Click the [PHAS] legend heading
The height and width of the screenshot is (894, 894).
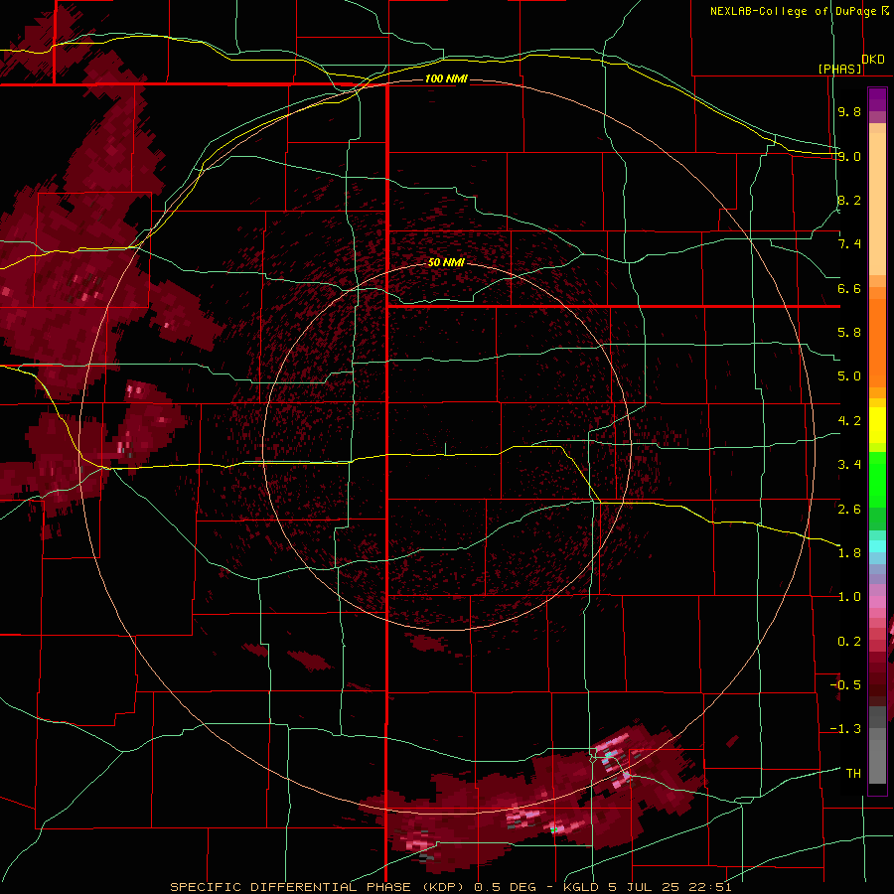(x=839, y=69)
